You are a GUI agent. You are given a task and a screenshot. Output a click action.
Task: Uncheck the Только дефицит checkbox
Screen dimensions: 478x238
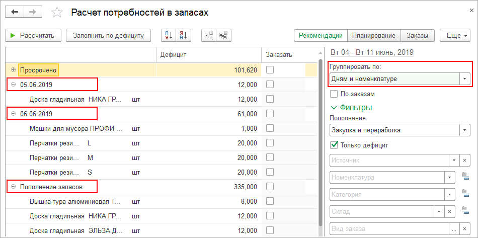[x=334, y=145]
